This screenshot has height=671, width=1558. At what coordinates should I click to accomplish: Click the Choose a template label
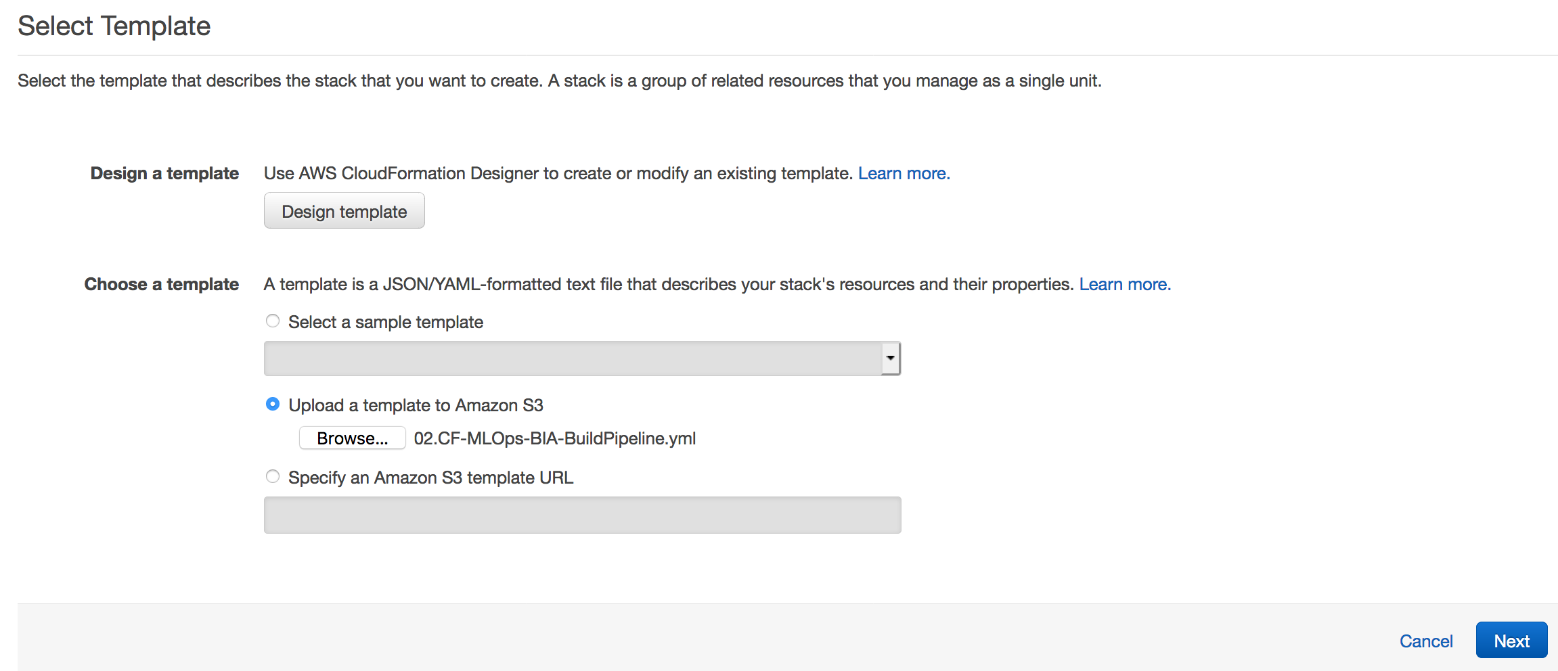(161, 285)
